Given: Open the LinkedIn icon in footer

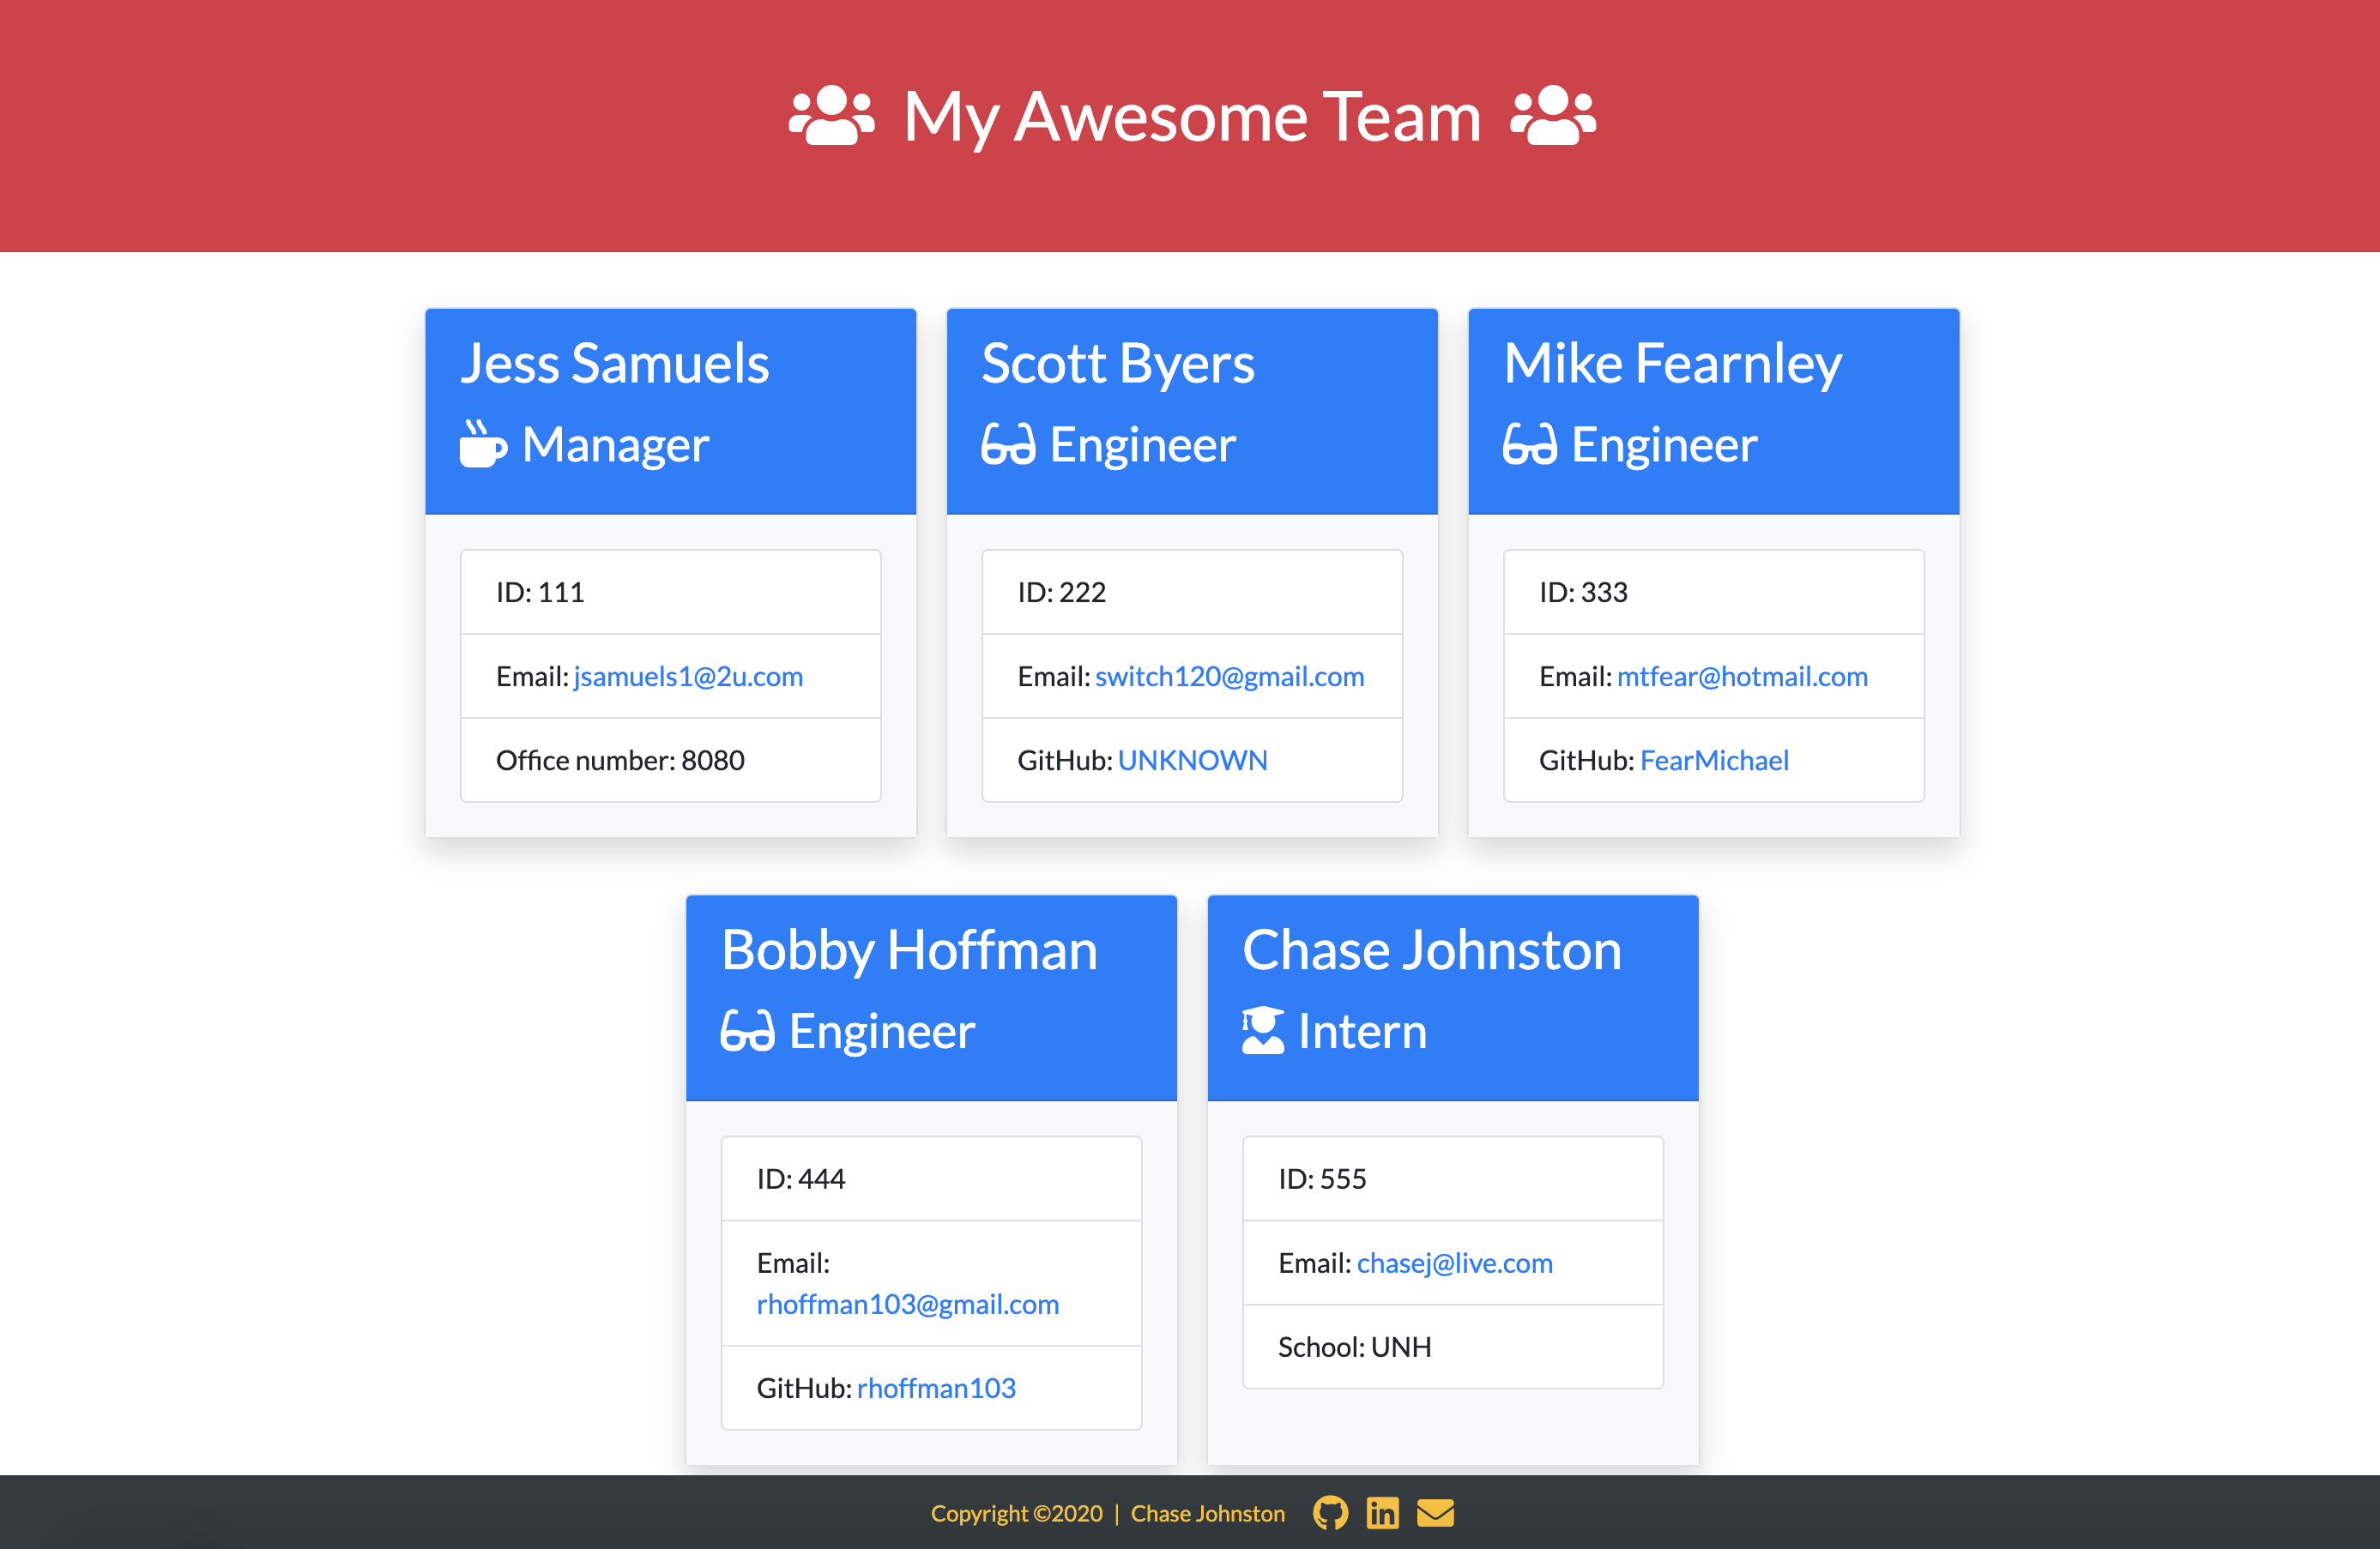Looking at the screenshot, I should pos(1383,1513).
